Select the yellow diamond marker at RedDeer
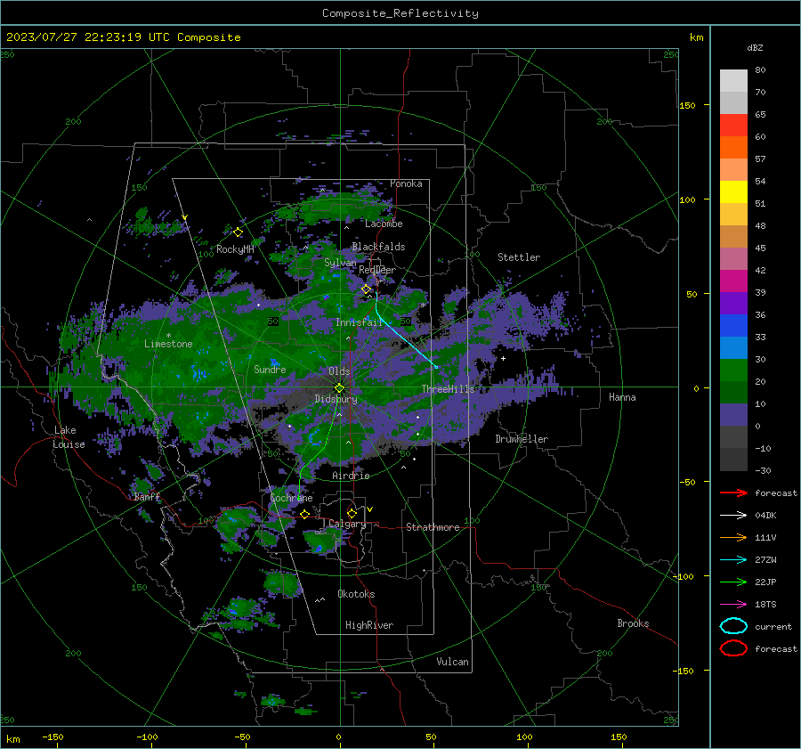 [367, 289]
